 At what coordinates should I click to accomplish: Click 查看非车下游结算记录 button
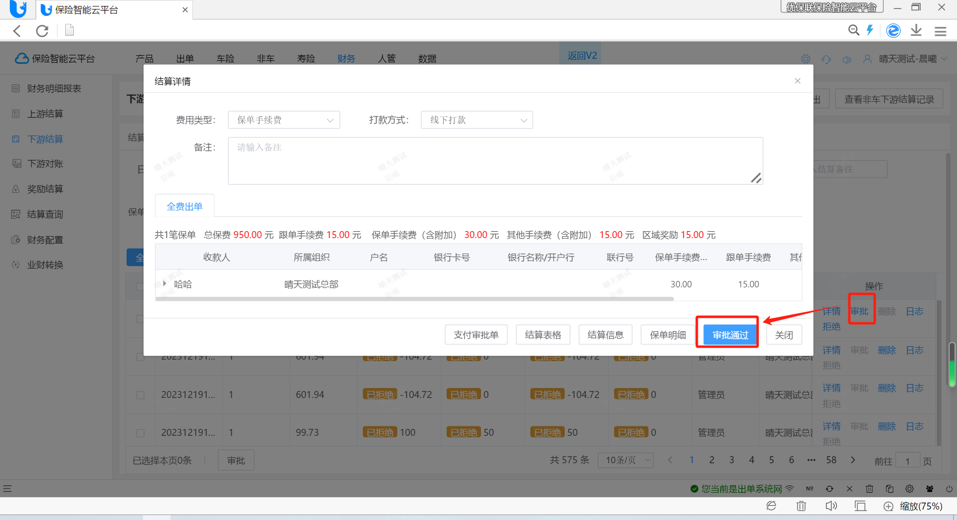coord(889,99)
